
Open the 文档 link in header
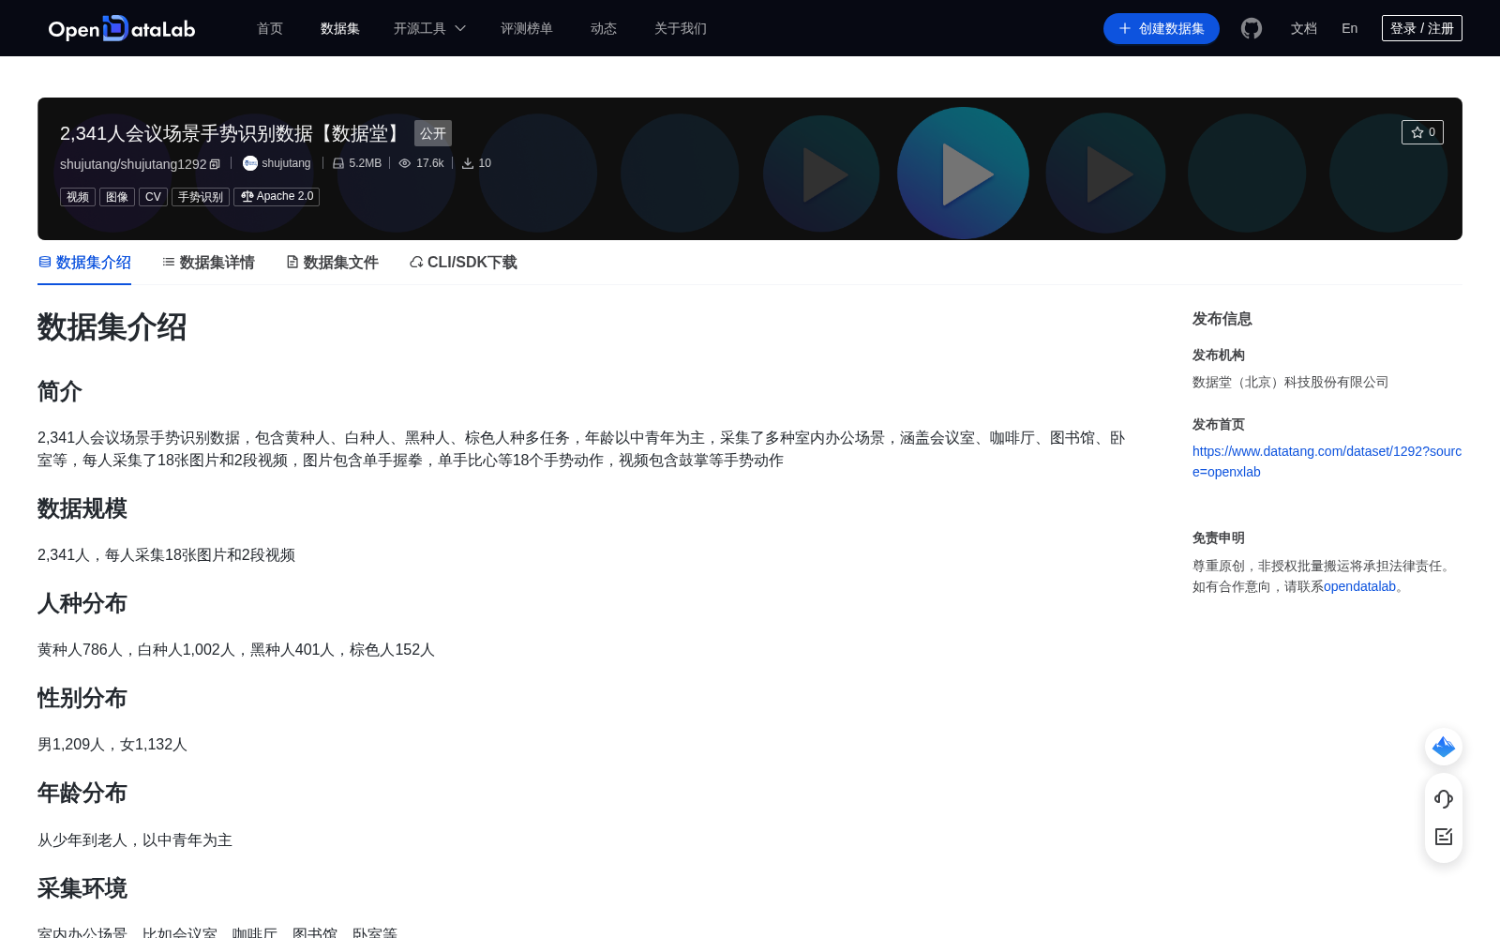(x=1304, y=29)
